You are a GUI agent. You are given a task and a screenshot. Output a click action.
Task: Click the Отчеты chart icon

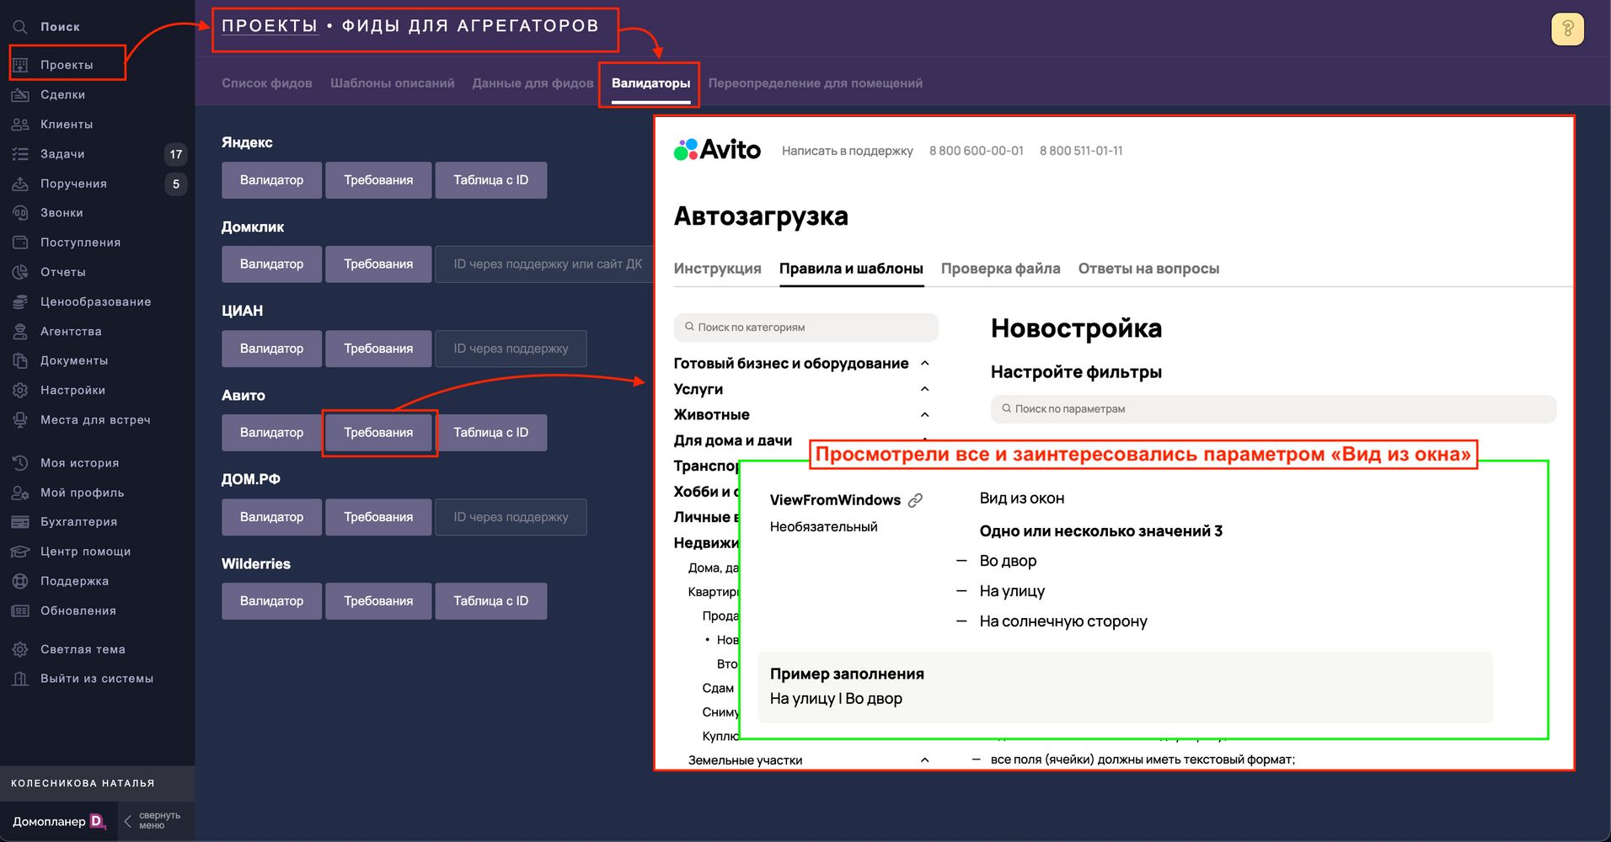click(20, 272)
